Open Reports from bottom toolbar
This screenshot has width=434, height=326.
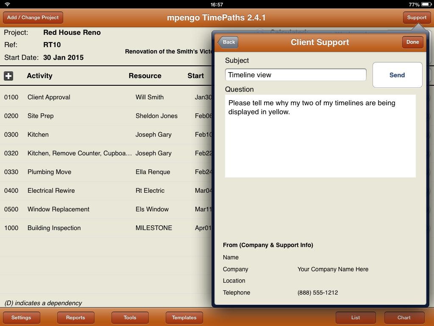click(75, 318)
